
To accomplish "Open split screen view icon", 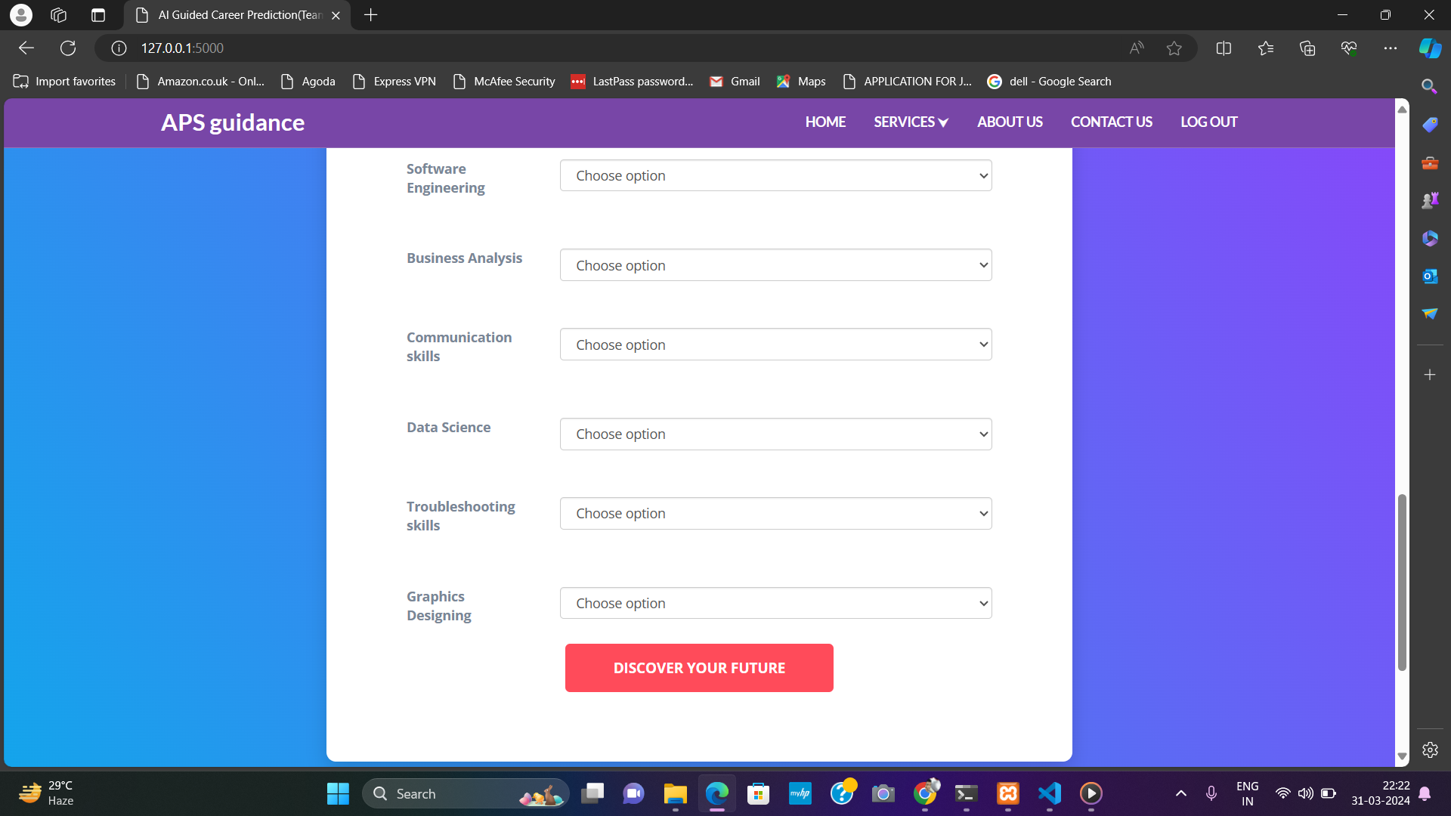I will click(x=1224, y=48).
